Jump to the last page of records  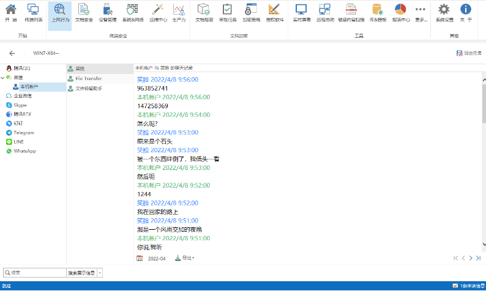(478, 258)
